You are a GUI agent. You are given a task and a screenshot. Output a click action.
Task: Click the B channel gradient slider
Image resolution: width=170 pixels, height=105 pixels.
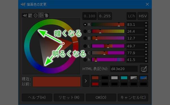pyautogui.click(x=108, y=38)
